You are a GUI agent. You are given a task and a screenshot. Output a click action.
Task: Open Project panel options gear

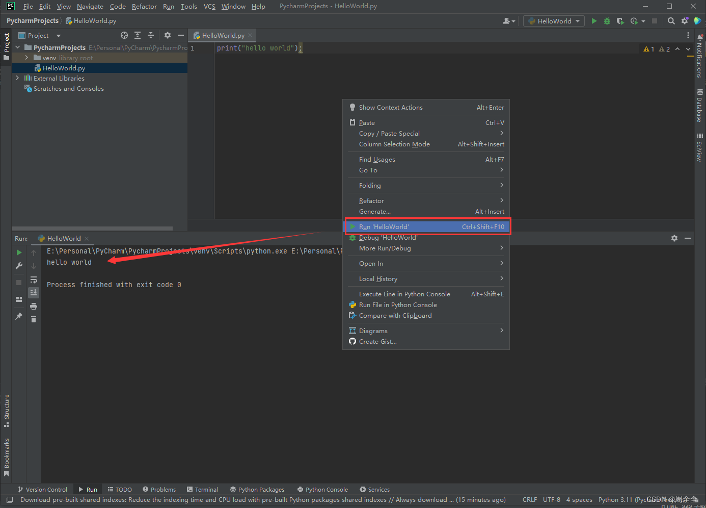coord(168,35)
